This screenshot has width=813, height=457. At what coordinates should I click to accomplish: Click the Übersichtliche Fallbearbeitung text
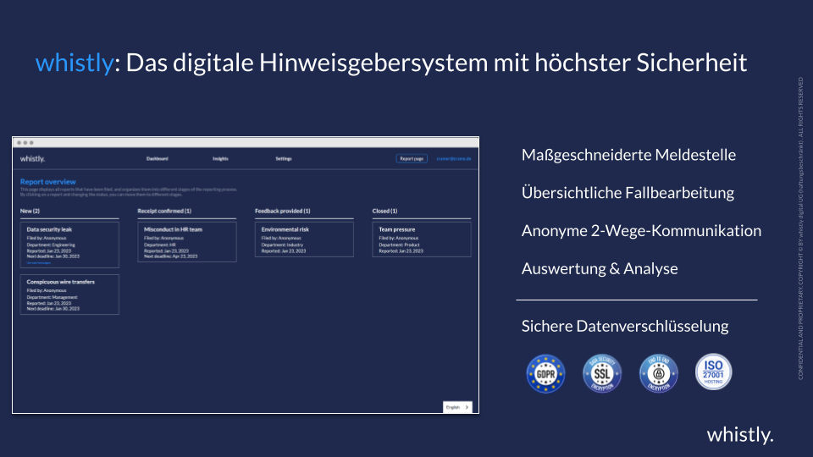[x=628, y=193]
